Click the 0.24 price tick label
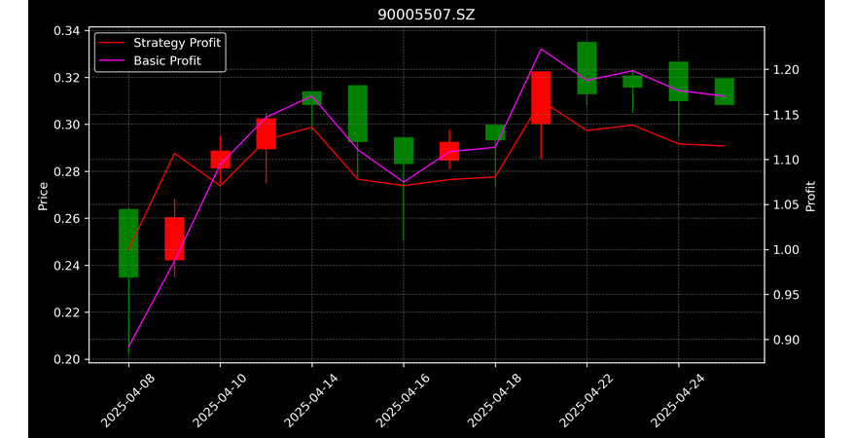 click(x=67, y=266)
